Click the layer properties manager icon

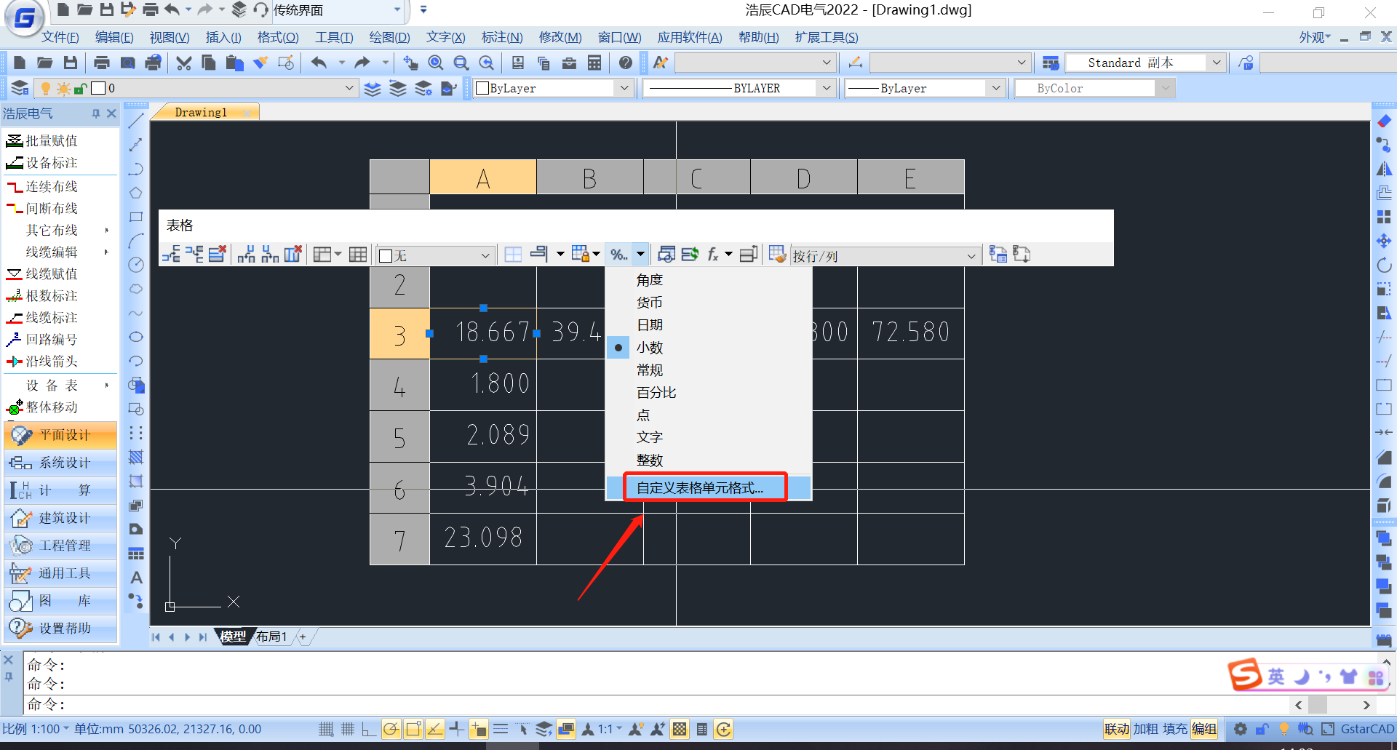[x=20, y=89]
